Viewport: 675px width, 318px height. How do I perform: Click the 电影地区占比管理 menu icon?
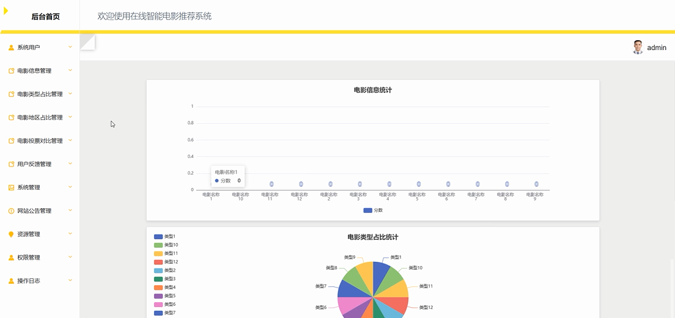click(x=11, y=117)
